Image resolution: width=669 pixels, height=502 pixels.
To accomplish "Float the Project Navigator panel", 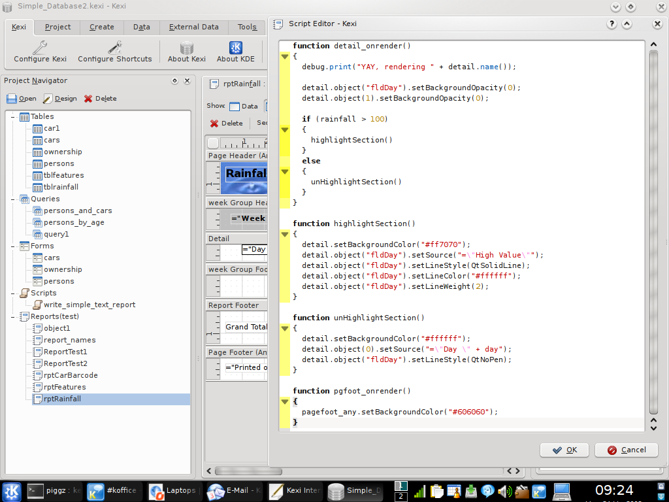I will click(174, 80).
